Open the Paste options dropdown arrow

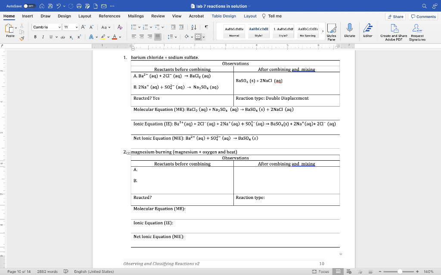coord(16,28)
